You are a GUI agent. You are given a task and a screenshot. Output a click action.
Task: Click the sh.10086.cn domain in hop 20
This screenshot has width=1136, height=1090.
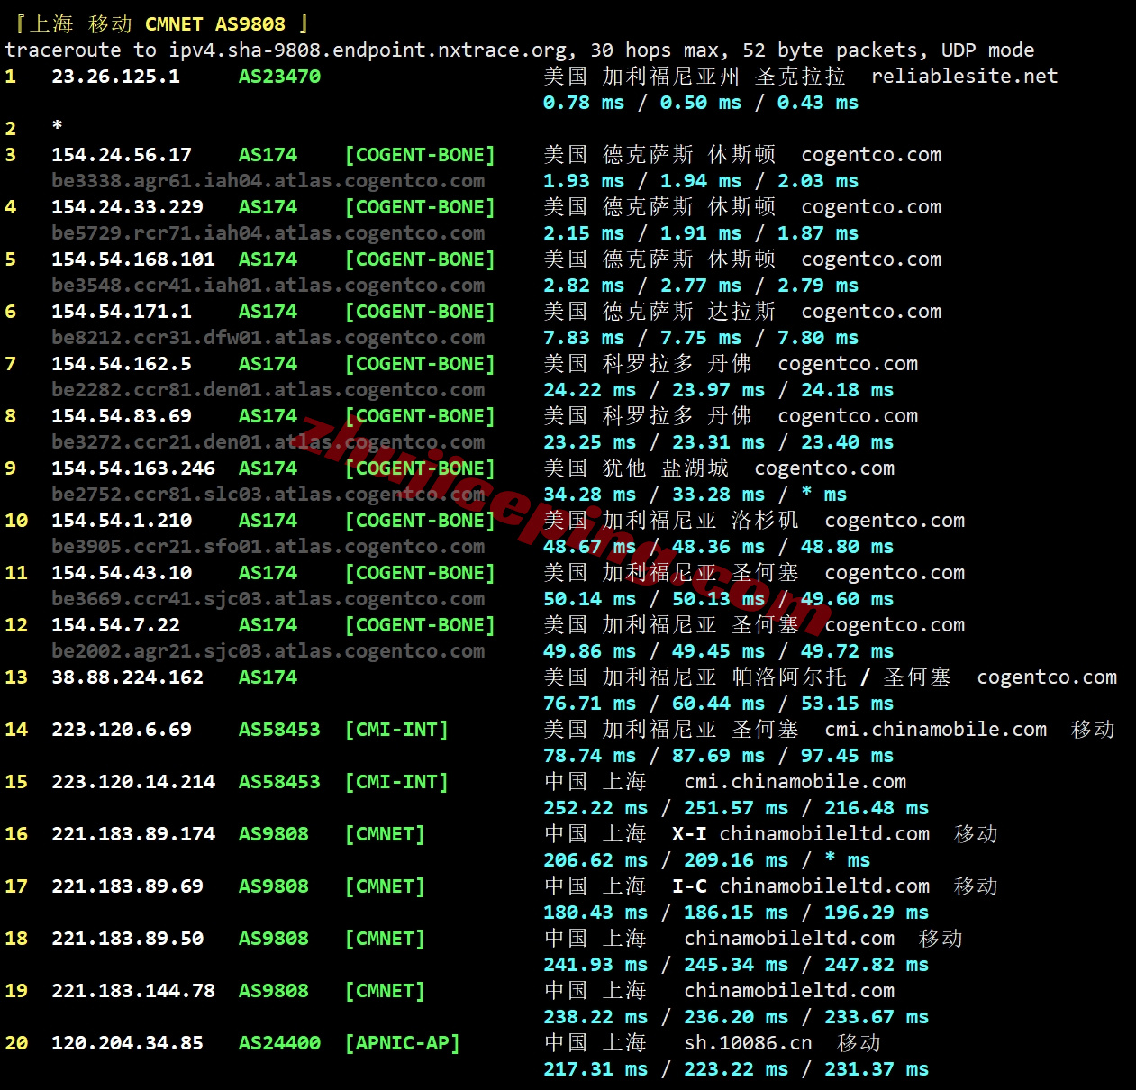[748, 1043]
